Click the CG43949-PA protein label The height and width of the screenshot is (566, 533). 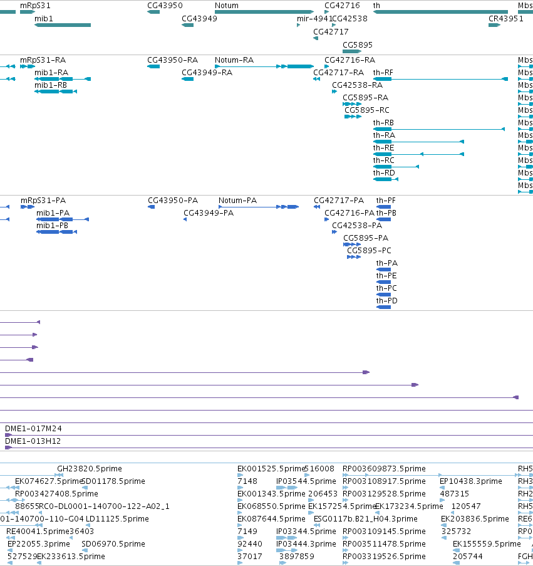pos(209,213)
